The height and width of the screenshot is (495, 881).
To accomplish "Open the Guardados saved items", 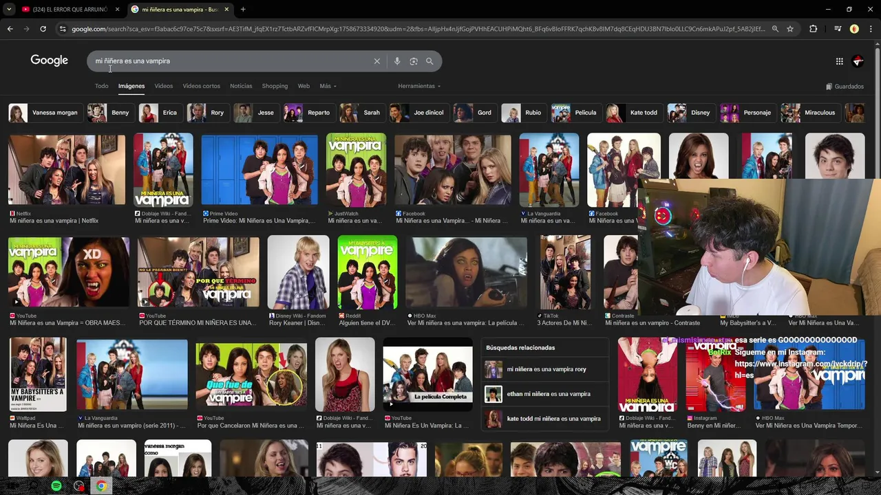I will (x=845, y=87).
